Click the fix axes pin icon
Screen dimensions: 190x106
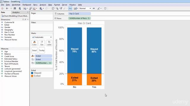tap(94, 9)
